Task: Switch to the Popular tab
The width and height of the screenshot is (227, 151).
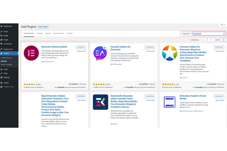Action: click(x=48, y=33)
